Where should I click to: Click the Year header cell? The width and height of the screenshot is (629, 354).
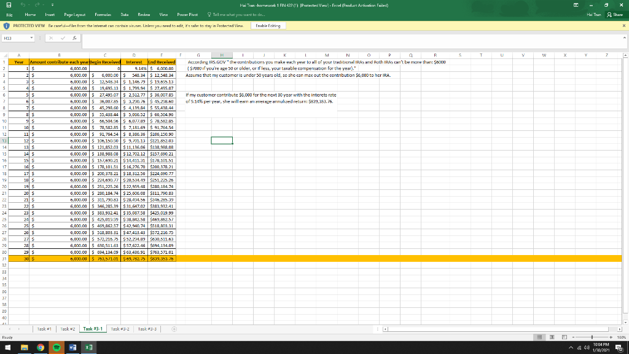click(x=19, y=62)
